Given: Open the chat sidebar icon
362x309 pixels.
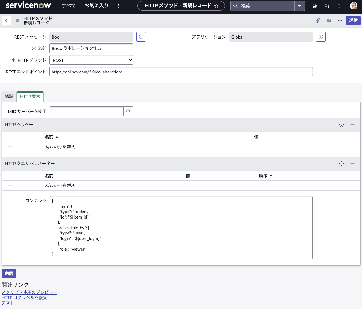Looking at the screenshot, I should [x=327, y=6].
